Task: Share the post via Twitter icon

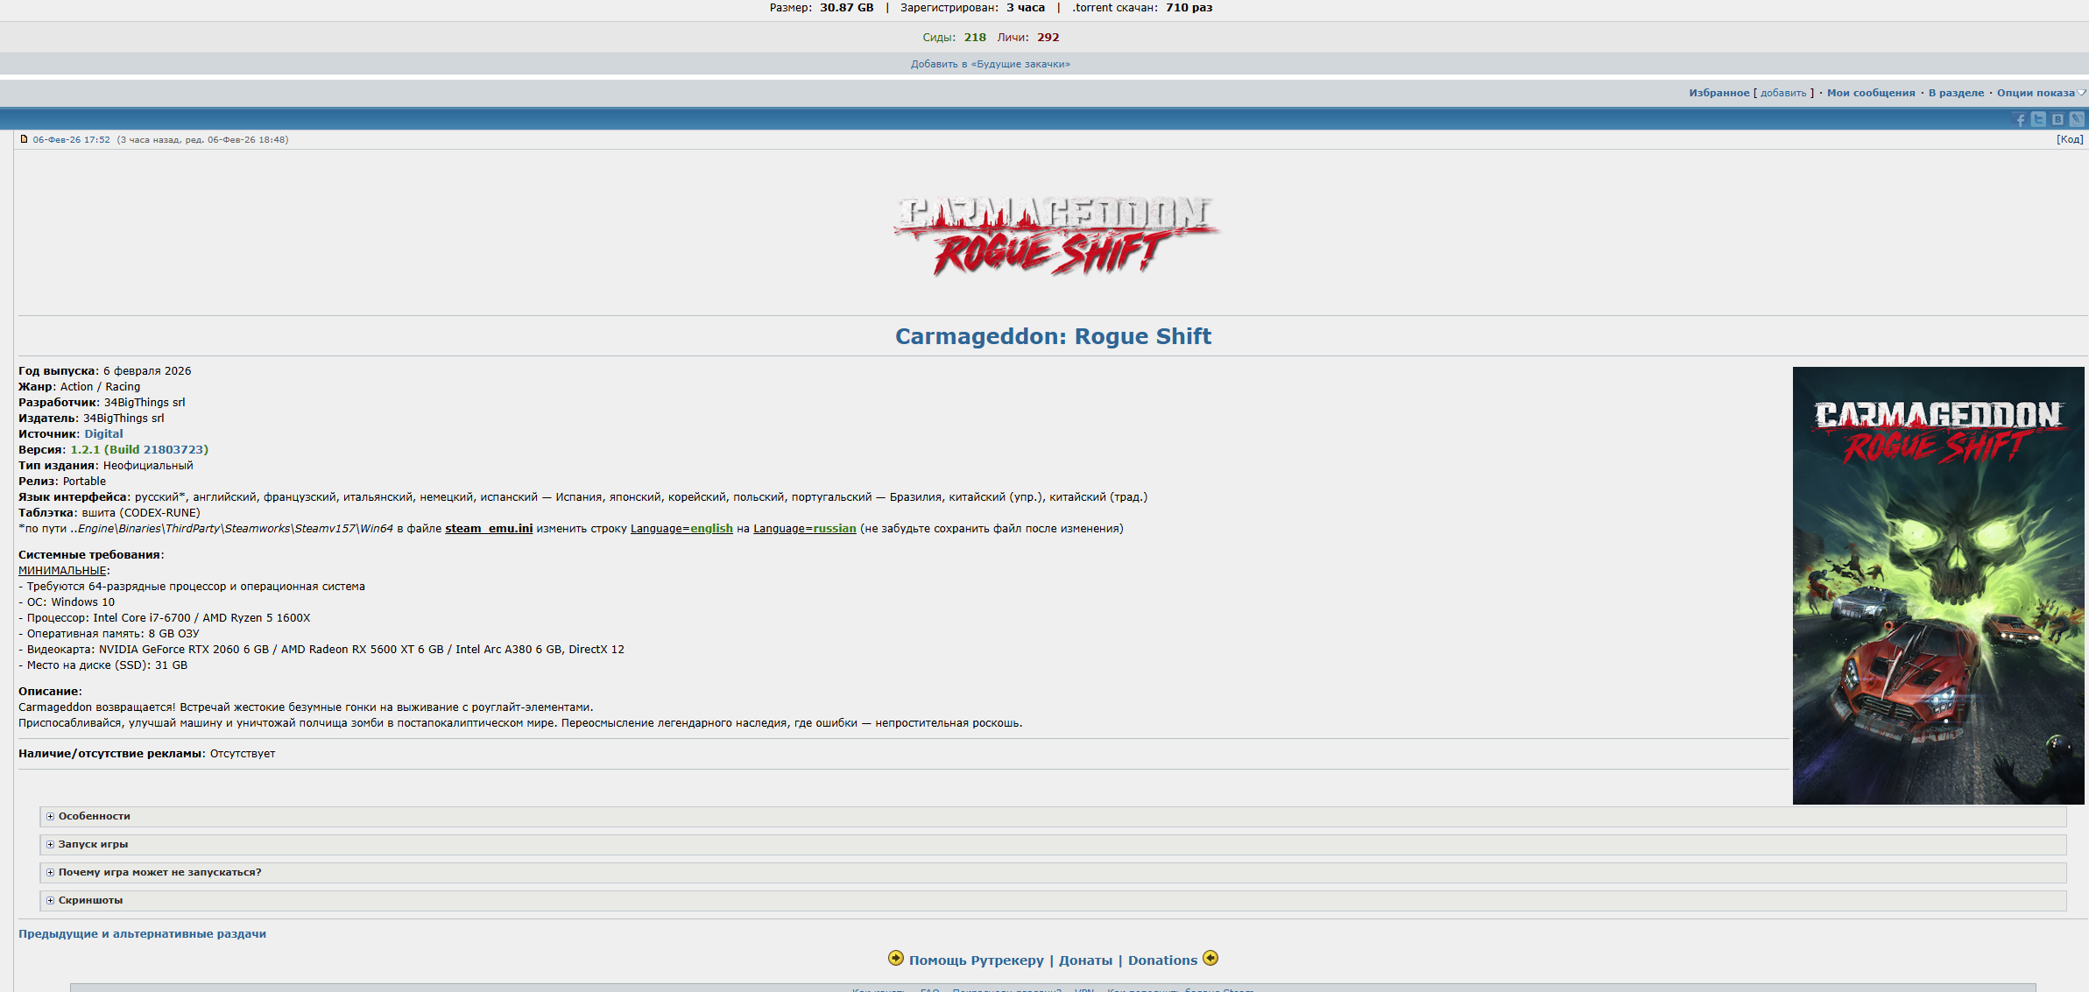Action: pyautogui.click(x=2039, y=120)
